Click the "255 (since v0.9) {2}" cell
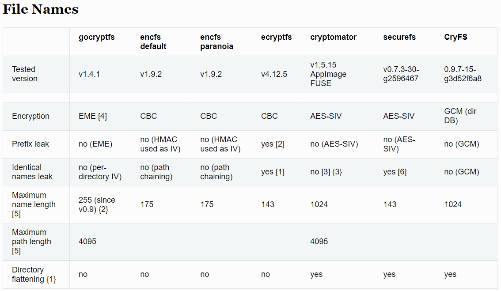501x291 pixels. (97, 204)
